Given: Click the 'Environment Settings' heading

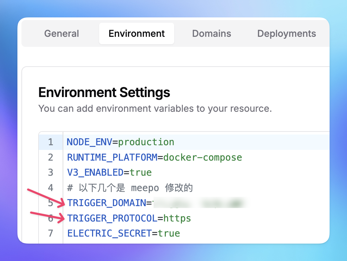Looking at the screenshot, I should (104, 92).
